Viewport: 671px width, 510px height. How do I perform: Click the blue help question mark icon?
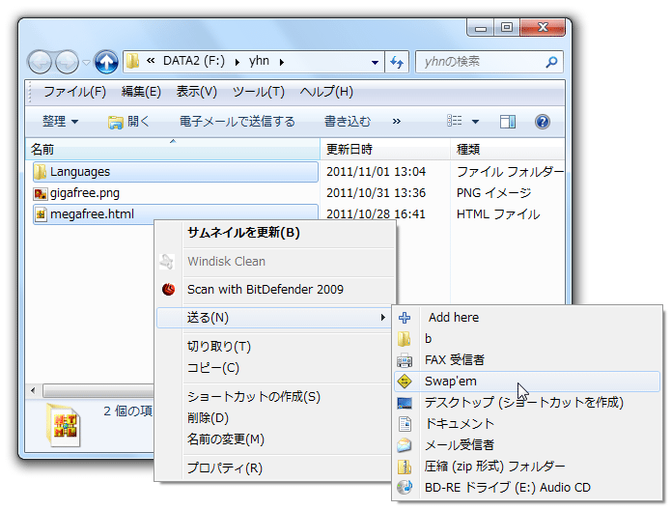(x=543, y=122)
